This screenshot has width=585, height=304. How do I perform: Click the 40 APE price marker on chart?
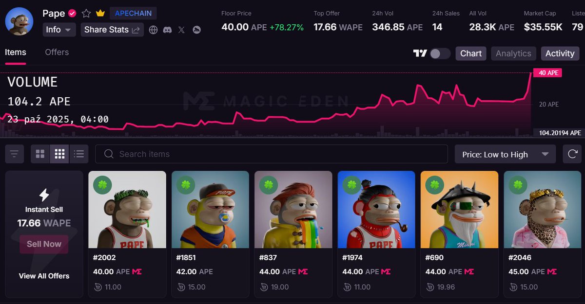(x=548, y=73)
